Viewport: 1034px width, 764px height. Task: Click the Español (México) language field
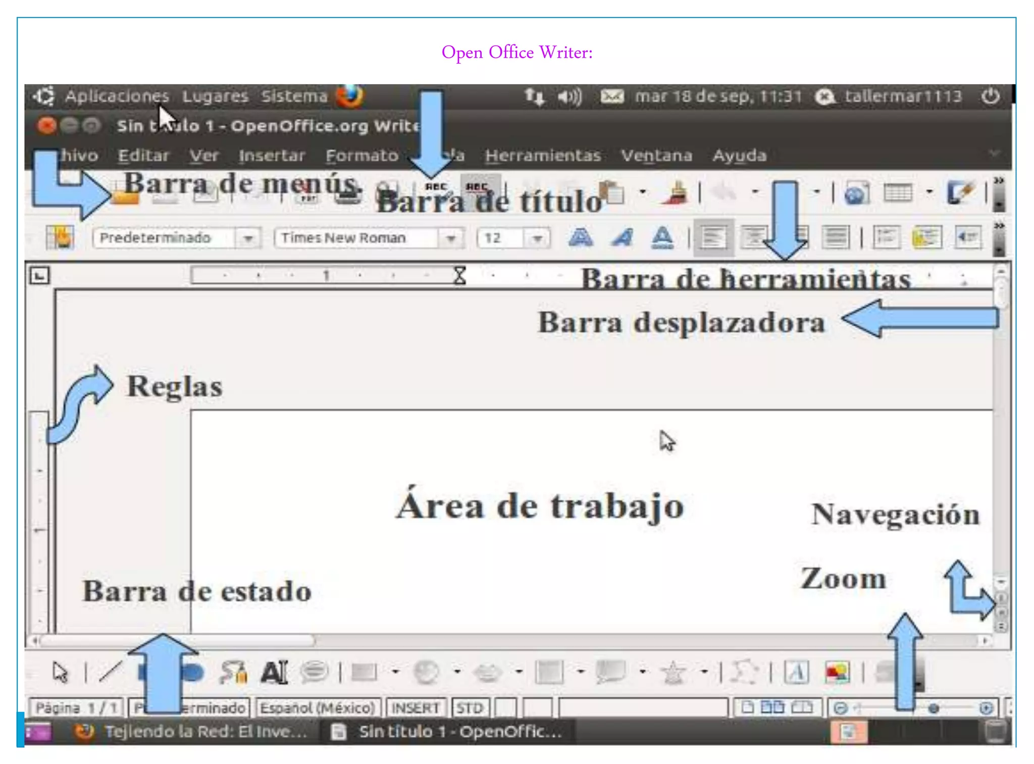tap(317, 708)
